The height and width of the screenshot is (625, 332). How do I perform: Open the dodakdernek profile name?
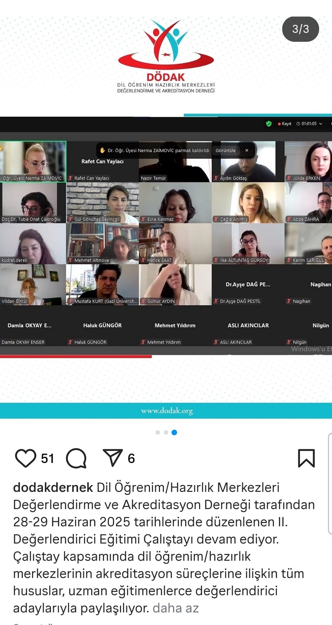53,487
